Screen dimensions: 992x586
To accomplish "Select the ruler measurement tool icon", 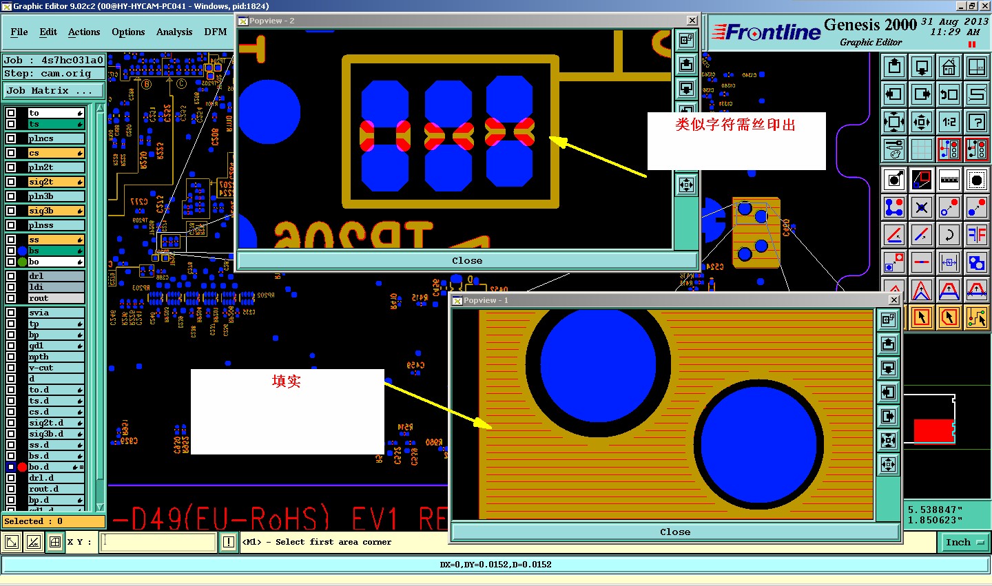I will [949, 180].
